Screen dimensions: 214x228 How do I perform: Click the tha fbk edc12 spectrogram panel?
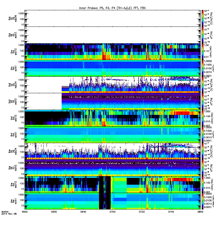tap(112, 52)
